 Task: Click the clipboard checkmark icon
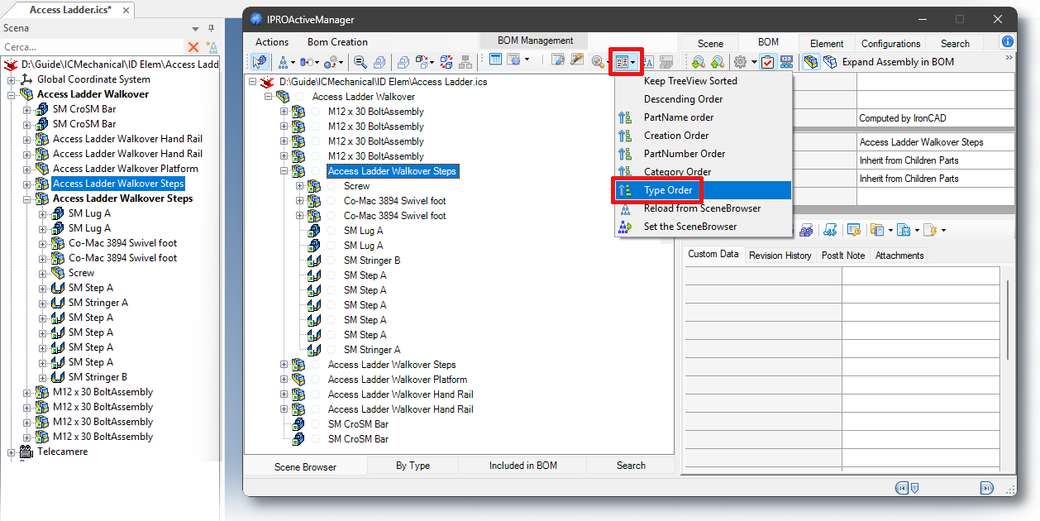click(x=767, y=62)
